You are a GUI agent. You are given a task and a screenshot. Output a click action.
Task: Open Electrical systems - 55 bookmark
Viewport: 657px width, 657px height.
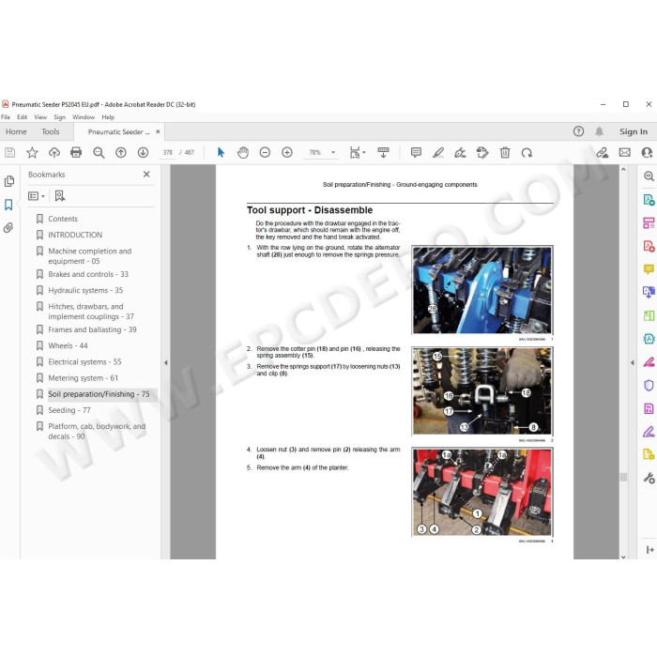(x=84, y=361)
